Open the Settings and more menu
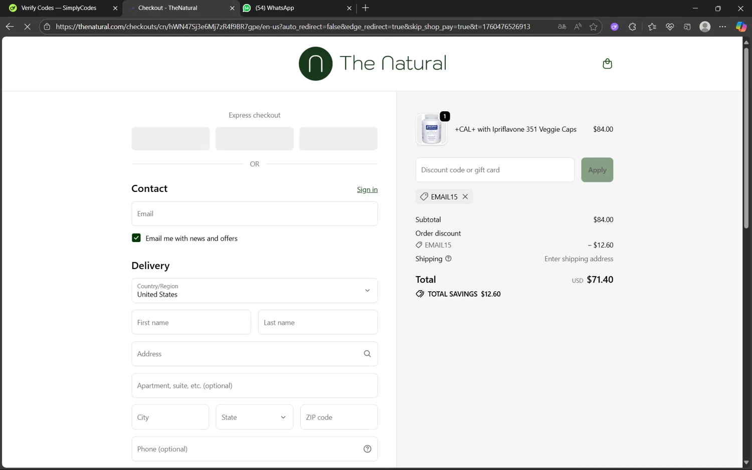This screenshot has width=752, height=470. coord(722,27)
